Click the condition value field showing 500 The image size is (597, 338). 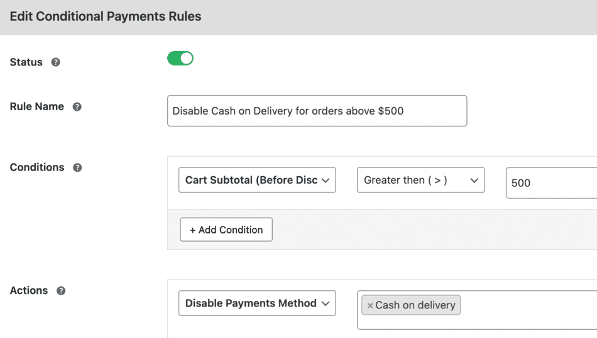(551, 183)
